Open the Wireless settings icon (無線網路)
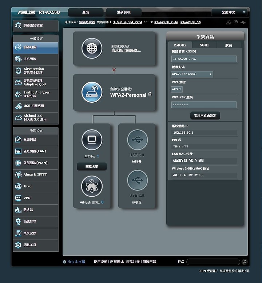This screenshot has height=283, width=262. (x=18, y=139)
